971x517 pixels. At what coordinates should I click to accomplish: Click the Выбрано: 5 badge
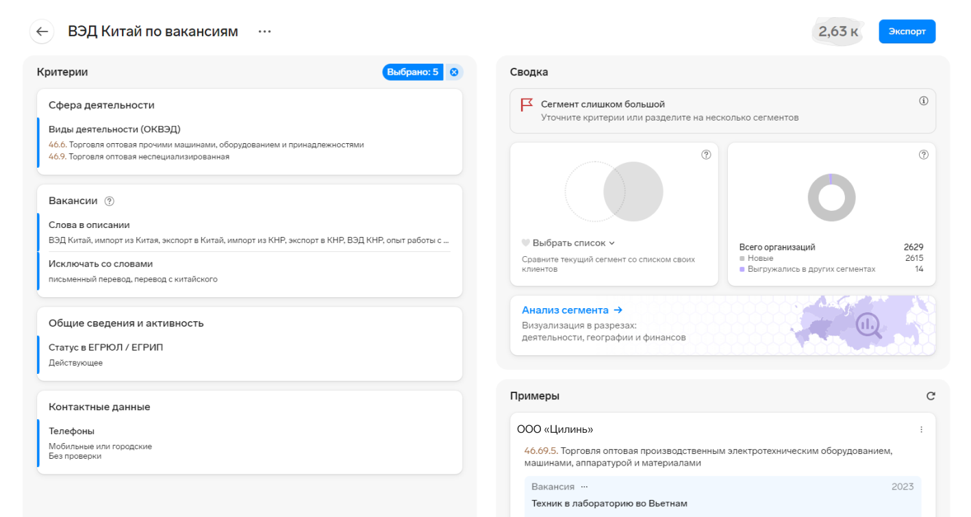coord(413,72)
